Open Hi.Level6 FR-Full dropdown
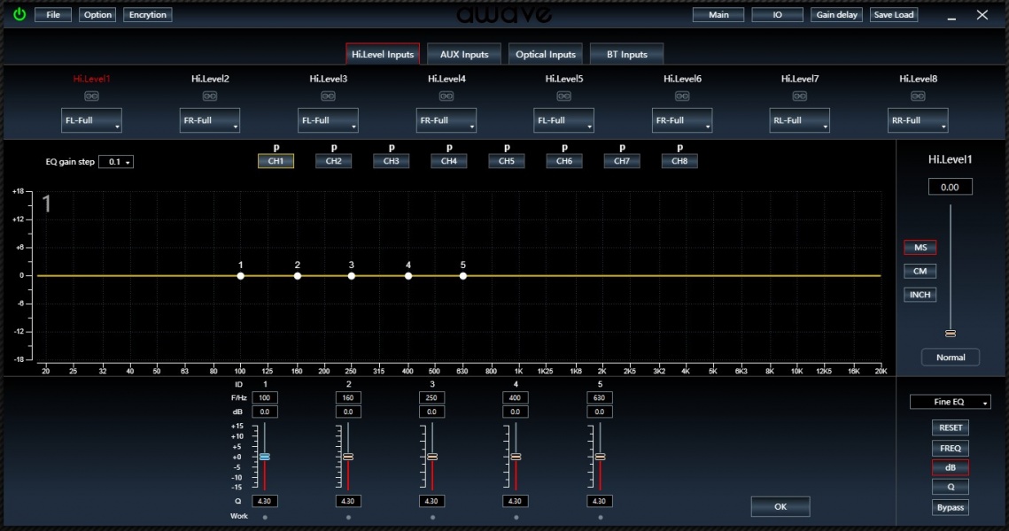This screenshot has height=531, width=1009. [x=682, y=120]
